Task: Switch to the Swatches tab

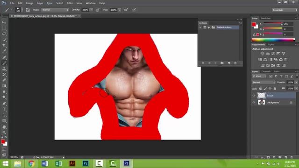Action: click(x=265, y=19)
